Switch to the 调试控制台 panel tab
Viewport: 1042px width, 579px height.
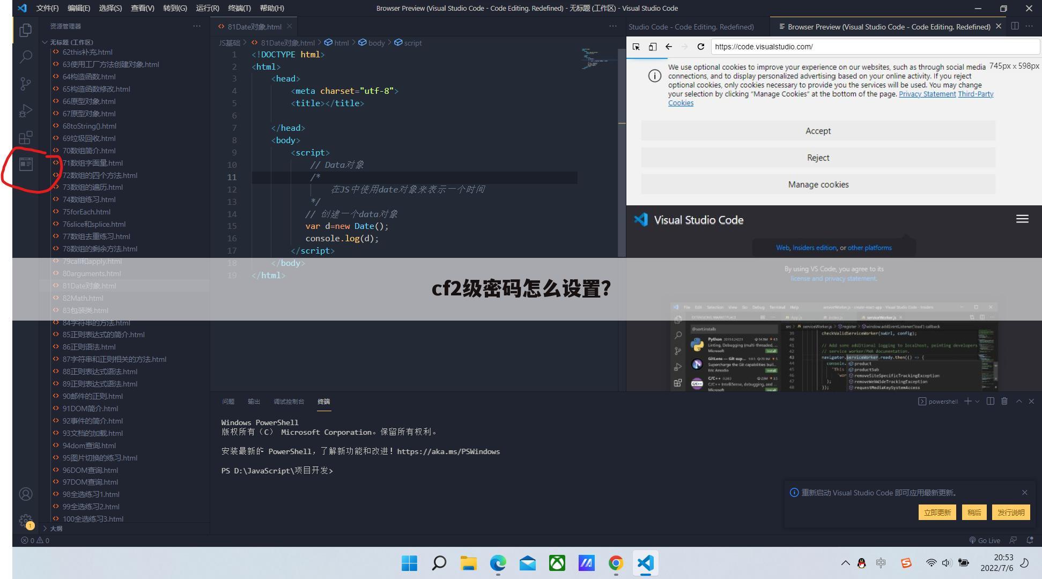click(289, 402)
